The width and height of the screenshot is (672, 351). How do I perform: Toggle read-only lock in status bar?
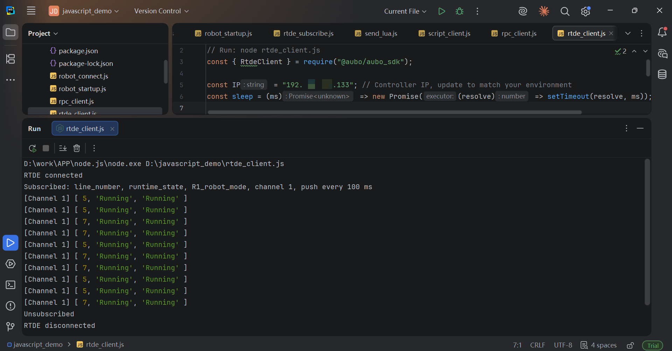click(630, 345)
